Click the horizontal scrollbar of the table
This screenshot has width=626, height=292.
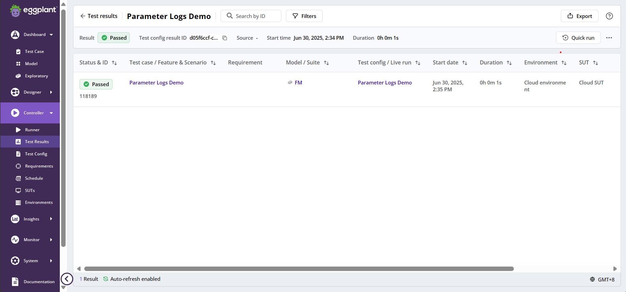click(x=299, y=269)
